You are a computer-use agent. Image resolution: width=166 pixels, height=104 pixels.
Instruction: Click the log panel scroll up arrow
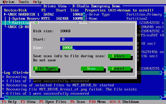[x=165, y=77]
